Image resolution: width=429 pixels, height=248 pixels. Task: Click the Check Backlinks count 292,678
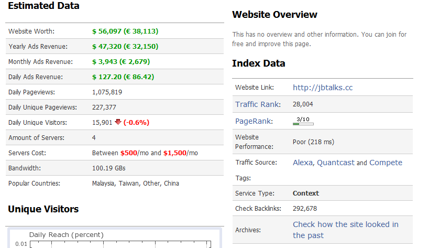point(304,209)
